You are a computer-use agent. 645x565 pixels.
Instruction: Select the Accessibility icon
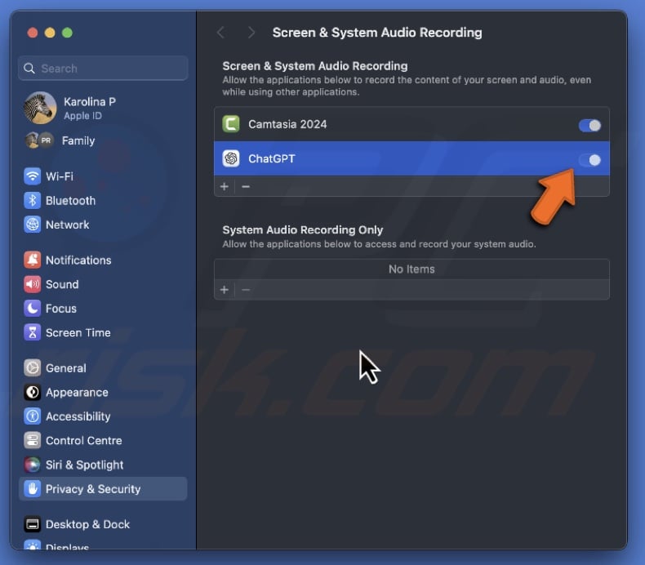coord(32,416)
